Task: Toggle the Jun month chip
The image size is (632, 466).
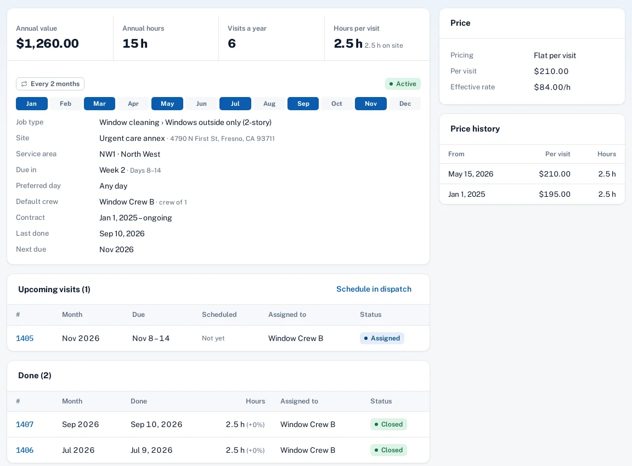Action: pos(201,104)
